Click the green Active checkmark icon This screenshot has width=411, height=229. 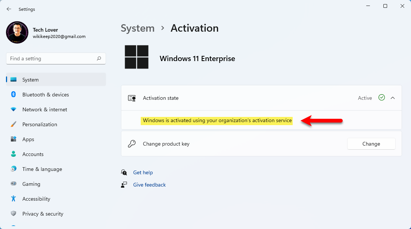pyautogui.click(x=382, y=98)
